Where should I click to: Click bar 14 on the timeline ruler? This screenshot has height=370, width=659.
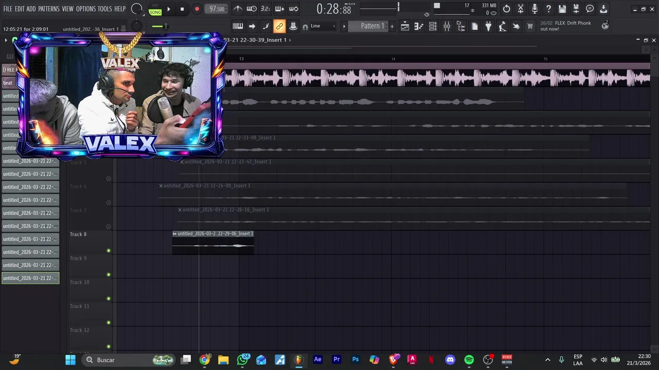click(393, 59)
